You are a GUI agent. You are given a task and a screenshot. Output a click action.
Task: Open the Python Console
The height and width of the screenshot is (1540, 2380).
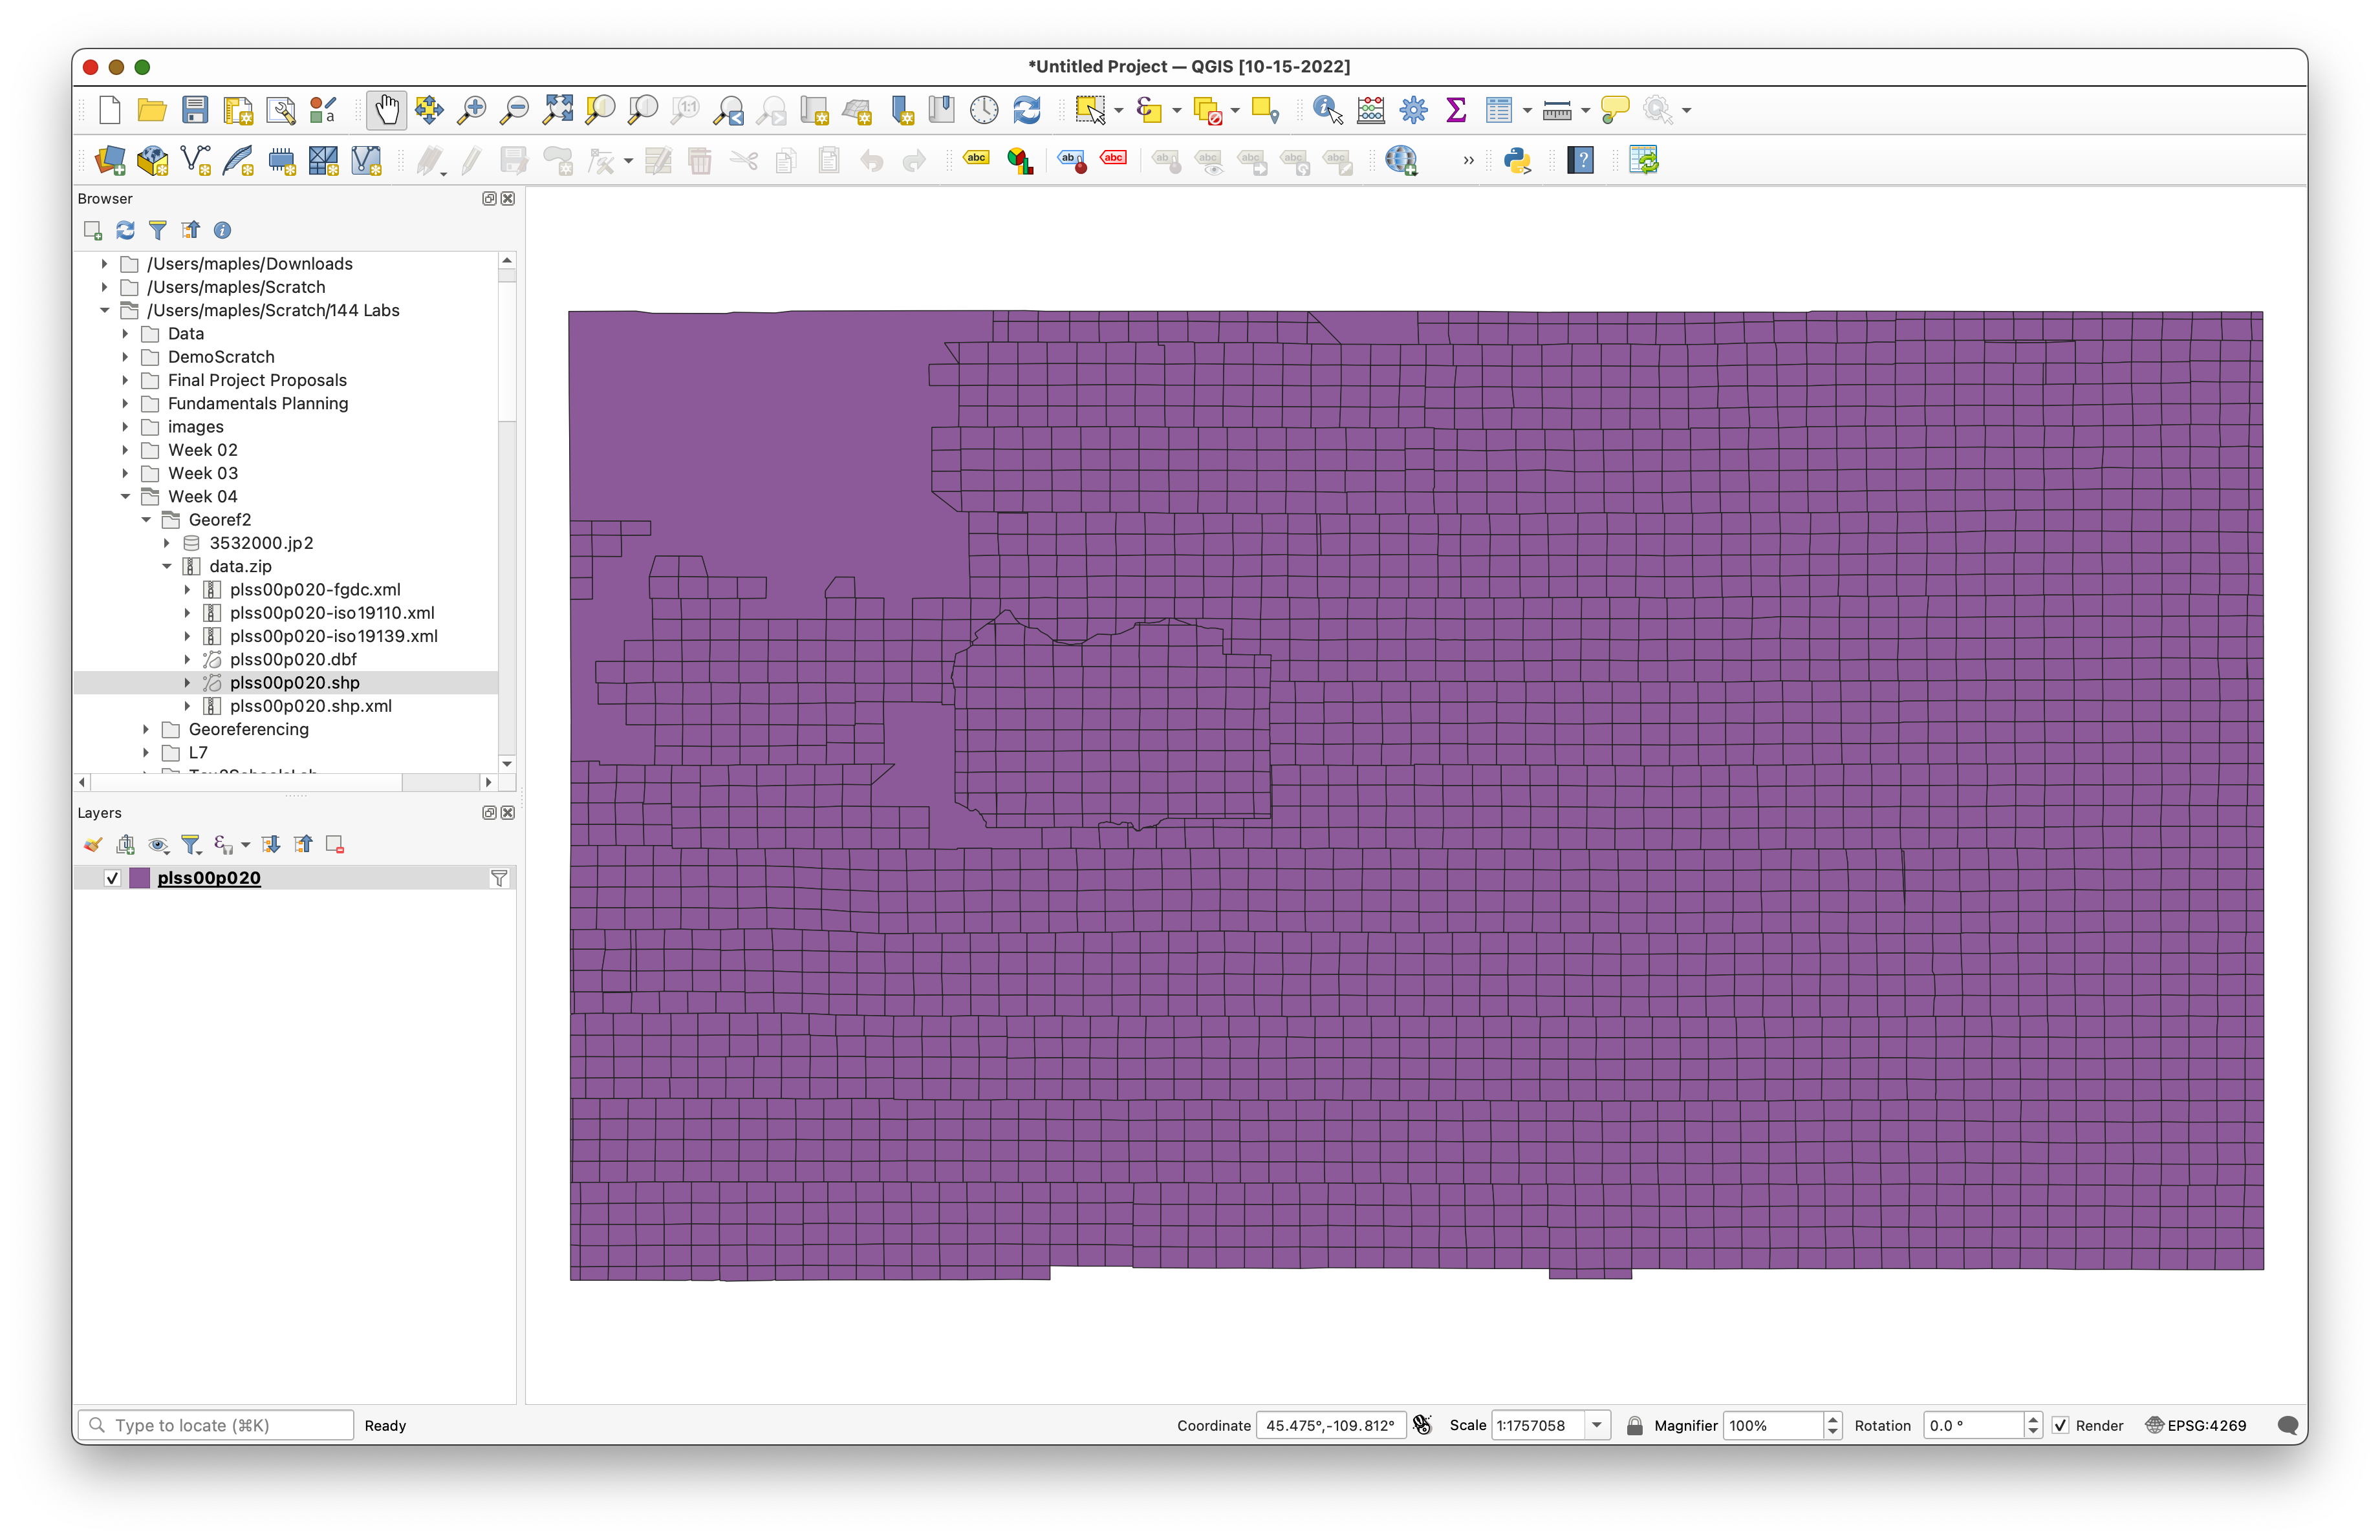click(x=1517, y=161)
